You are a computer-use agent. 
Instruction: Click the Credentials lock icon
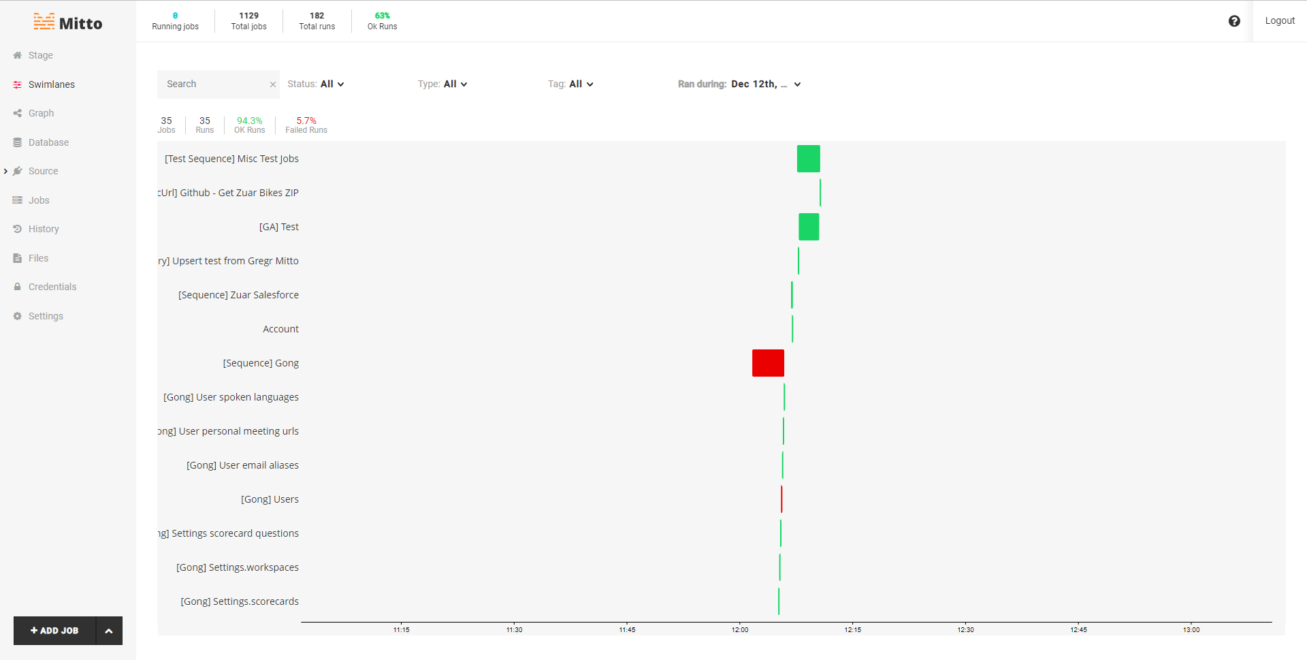tap(18, 287)
